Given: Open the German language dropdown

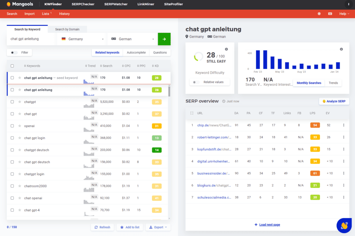Looking at the screenshot, I should click(132, 39).
